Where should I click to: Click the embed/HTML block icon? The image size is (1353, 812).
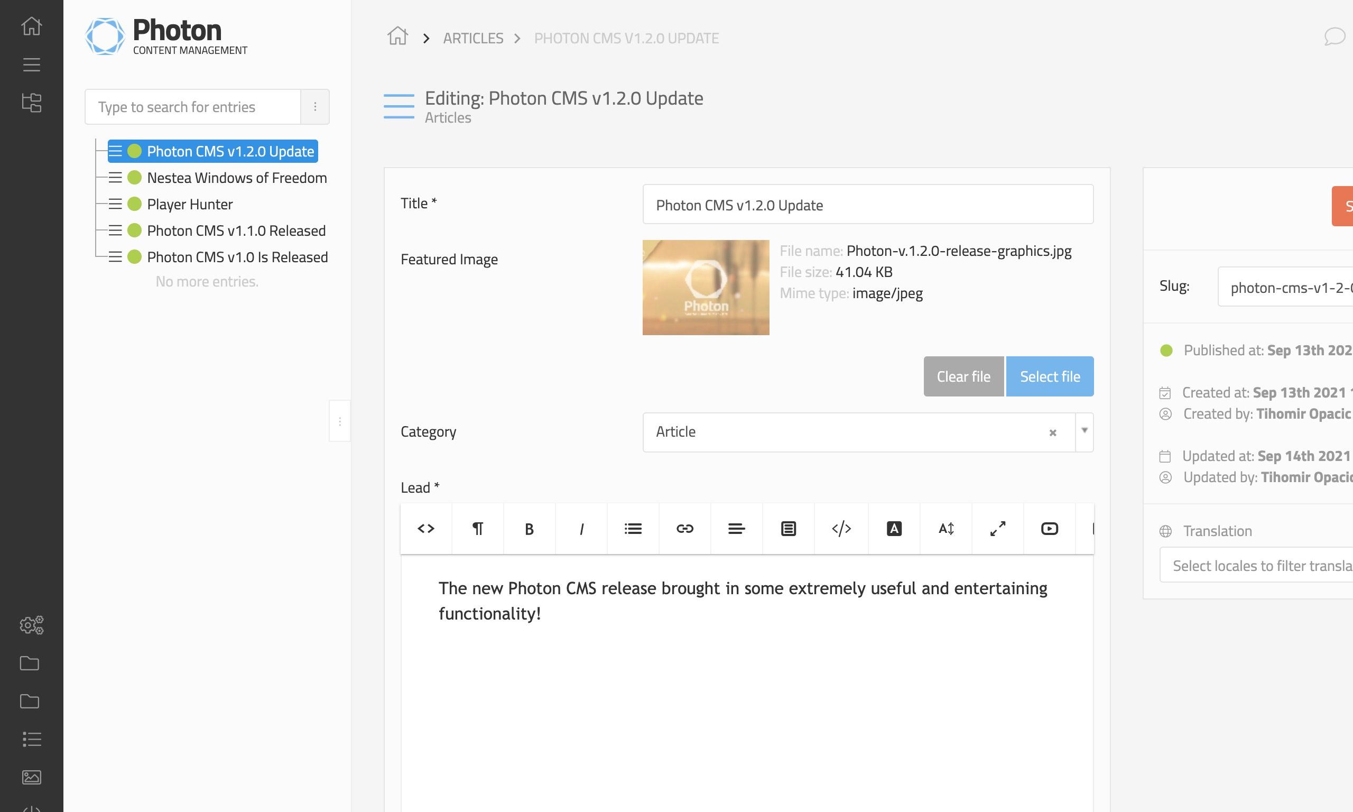[841, 529]
